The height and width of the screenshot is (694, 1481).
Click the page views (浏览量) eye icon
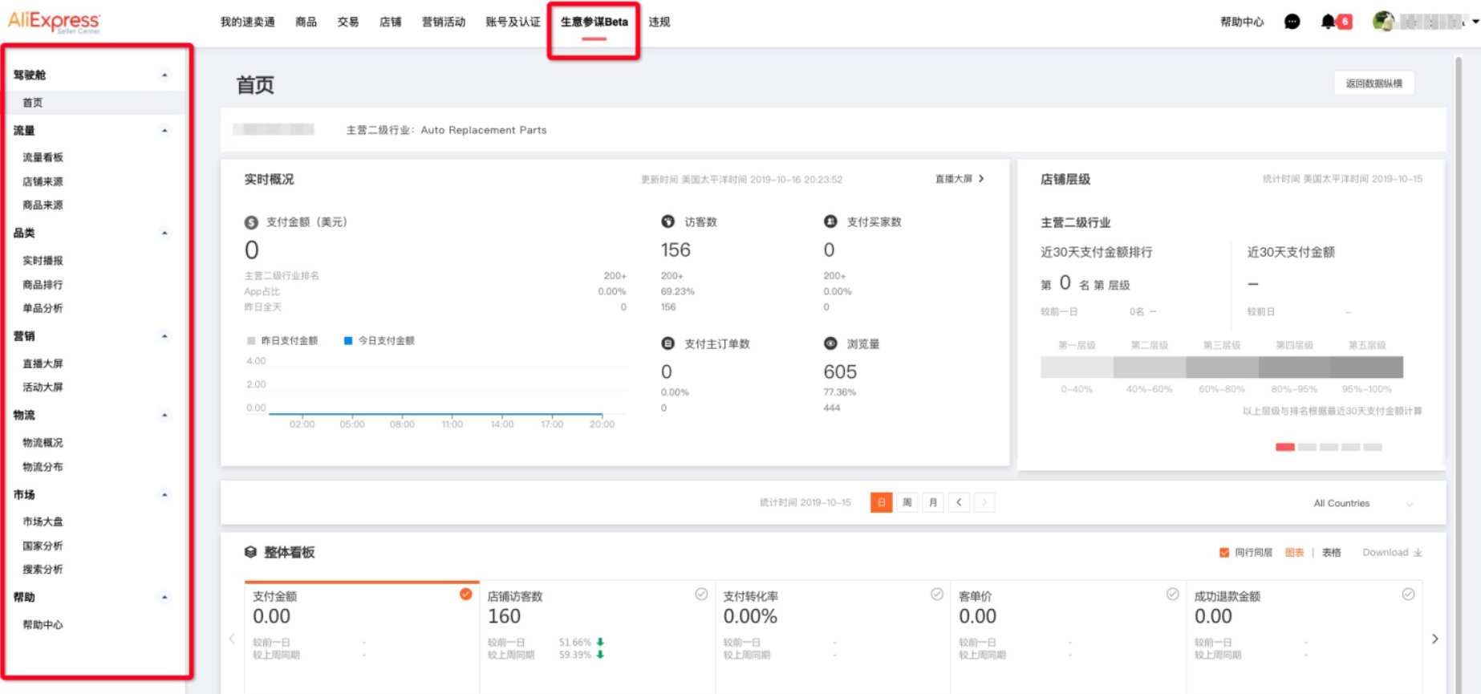830,343
